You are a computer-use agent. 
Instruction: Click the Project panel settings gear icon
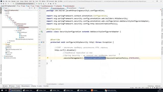[35, 8]
